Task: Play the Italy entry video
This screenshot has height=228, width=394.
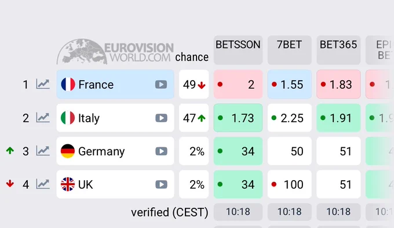Action: (x=161, y=118)
